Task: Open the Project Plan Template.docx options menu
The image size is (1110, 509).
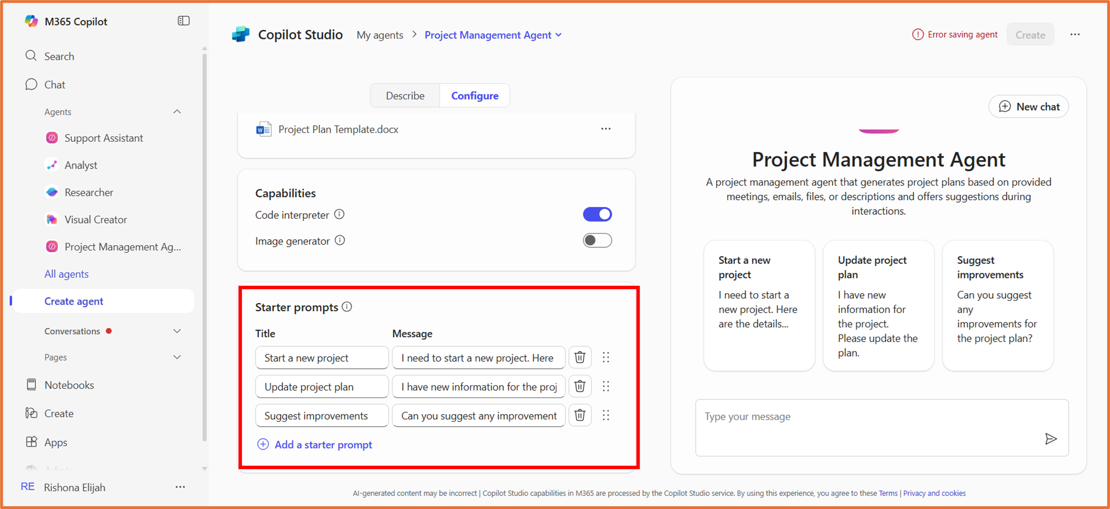Action: (606, 129)
